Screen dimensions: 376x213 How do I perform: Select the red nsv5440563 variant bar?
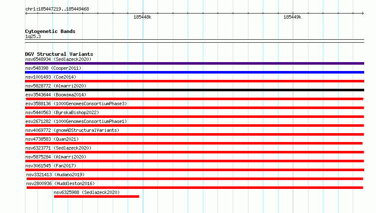pos(194,117)
